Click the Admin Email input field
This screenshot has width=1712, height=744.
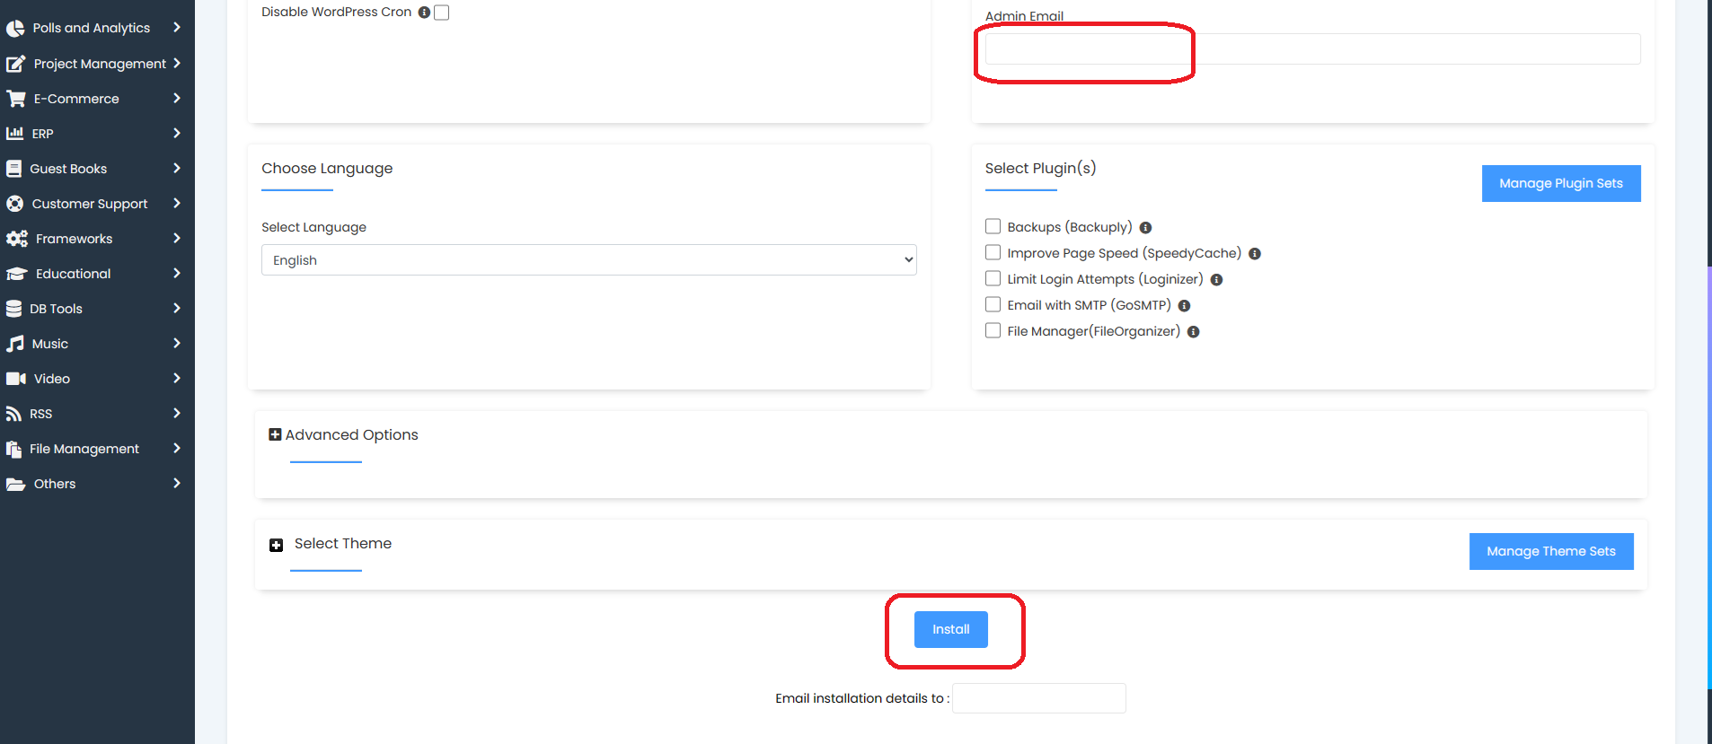(x=1312, y=49)
